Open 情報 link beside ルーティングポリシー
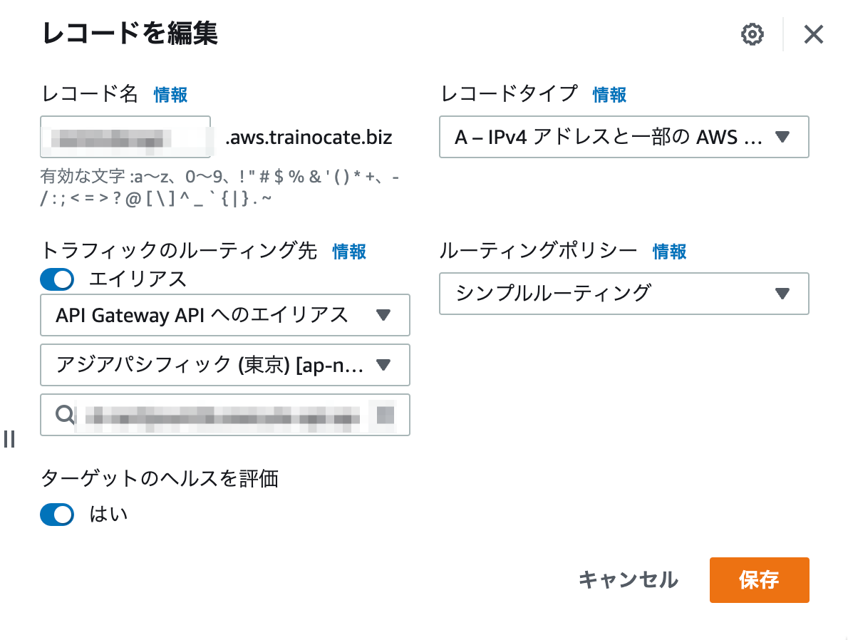848x640 pixels. [670, 252]
